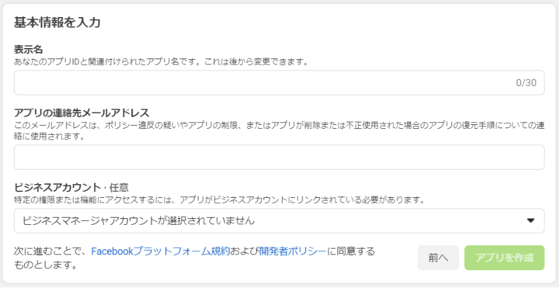Click the アプリの連絡先メールアドレス label
Image resolution: width=559 pixels, height=288 pixels.
pyautogui.click(x=82, y=113)
